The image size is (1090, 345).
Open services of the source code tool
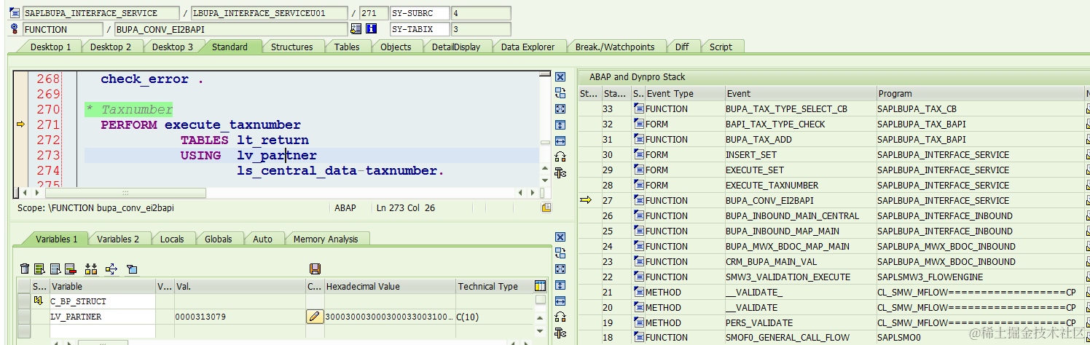(560, 156)
